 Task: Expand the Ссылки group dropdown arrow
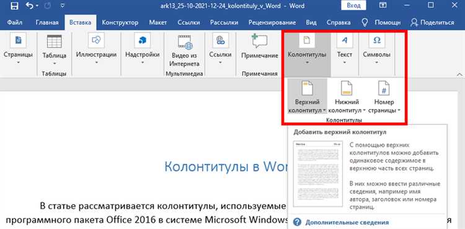click(x=220, y=63)
